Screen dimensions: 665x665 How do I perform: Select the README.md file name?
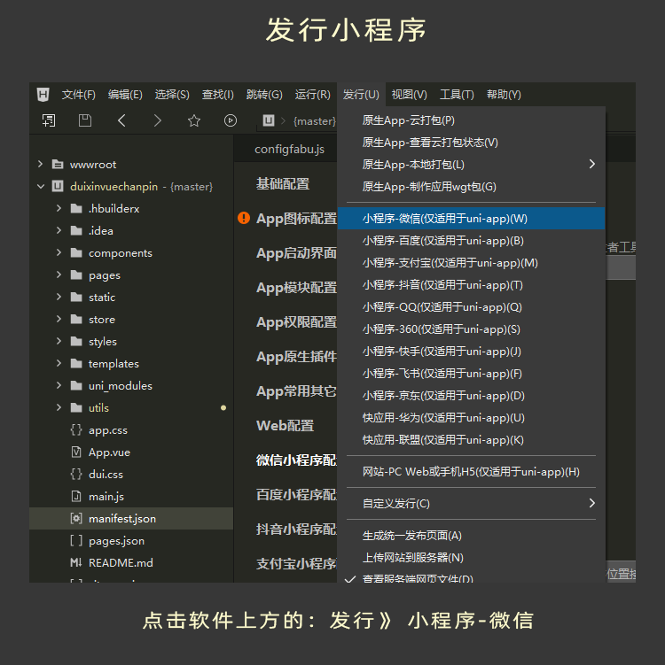pos(121,563)
